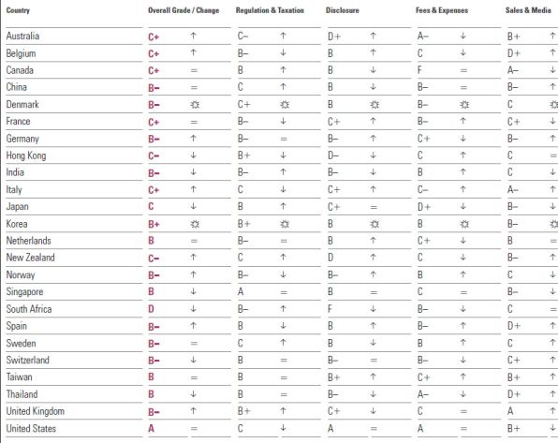Screen dimensions: 558x443
Task: Select the United Kingdom row label
Action: 36,411
